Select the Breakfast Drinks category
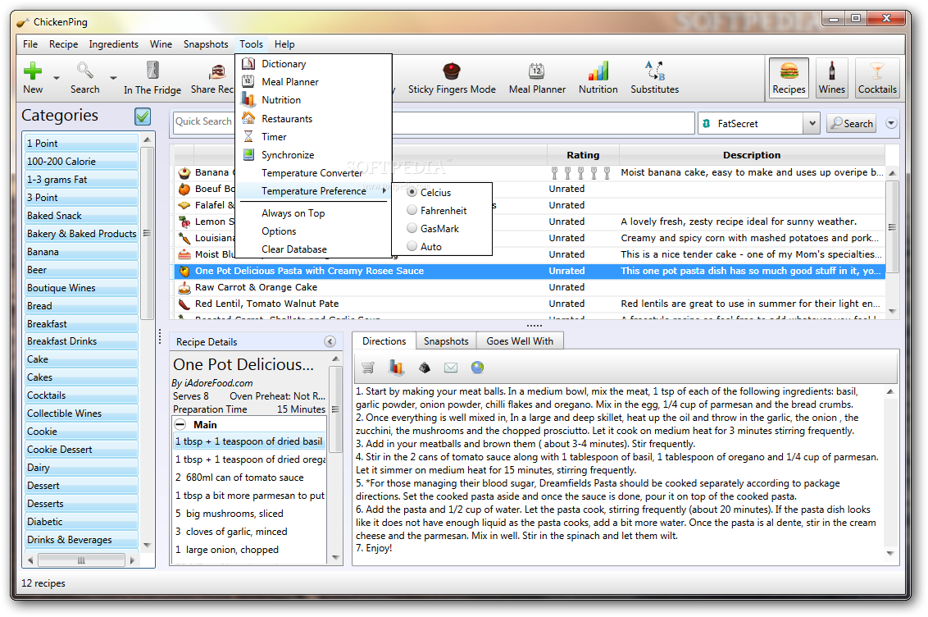 click(82, 341)
